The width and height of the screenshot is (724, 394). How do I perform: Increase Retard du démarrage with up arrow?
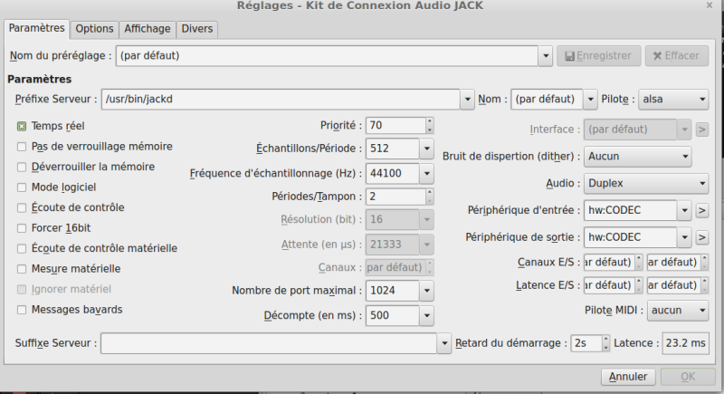(605, 340)
